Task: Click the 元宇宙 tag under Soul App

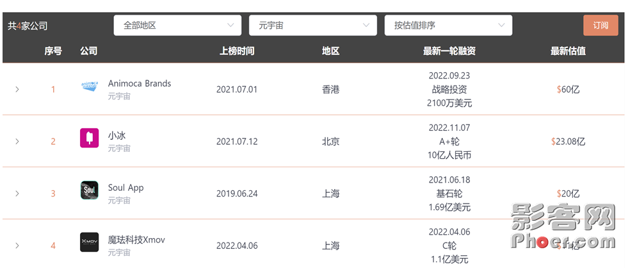Action: [x=119, y=201]
